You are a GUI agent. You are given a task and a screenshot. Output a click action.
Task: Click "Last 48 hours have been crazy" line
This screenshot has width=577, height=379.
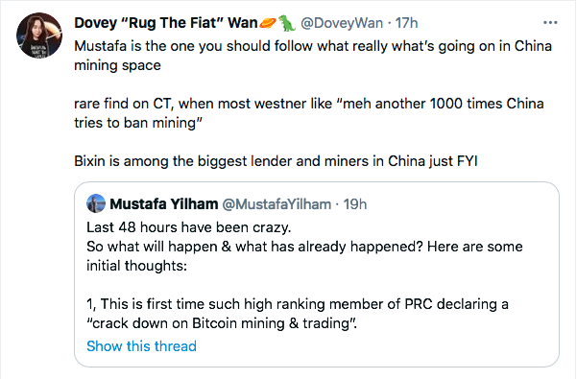click(189, 227)
